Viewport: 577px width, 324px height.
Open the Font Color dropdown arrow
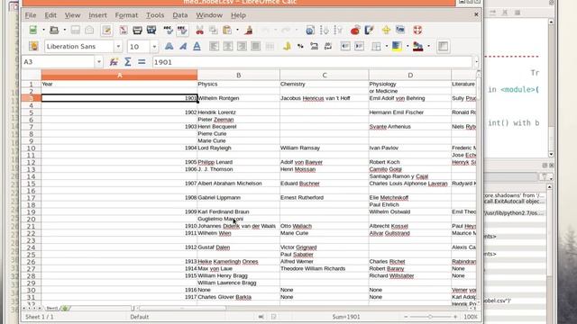[429, 46]
